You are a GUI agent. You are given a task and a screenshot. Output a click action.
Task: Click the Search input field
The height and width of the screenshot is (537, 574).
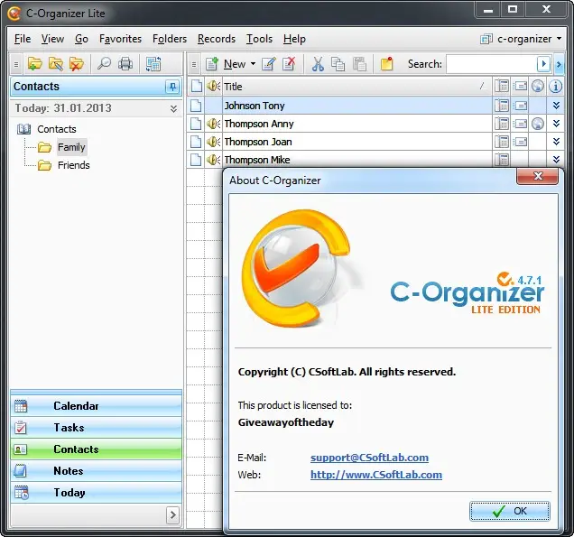click(x=491, y=64)
